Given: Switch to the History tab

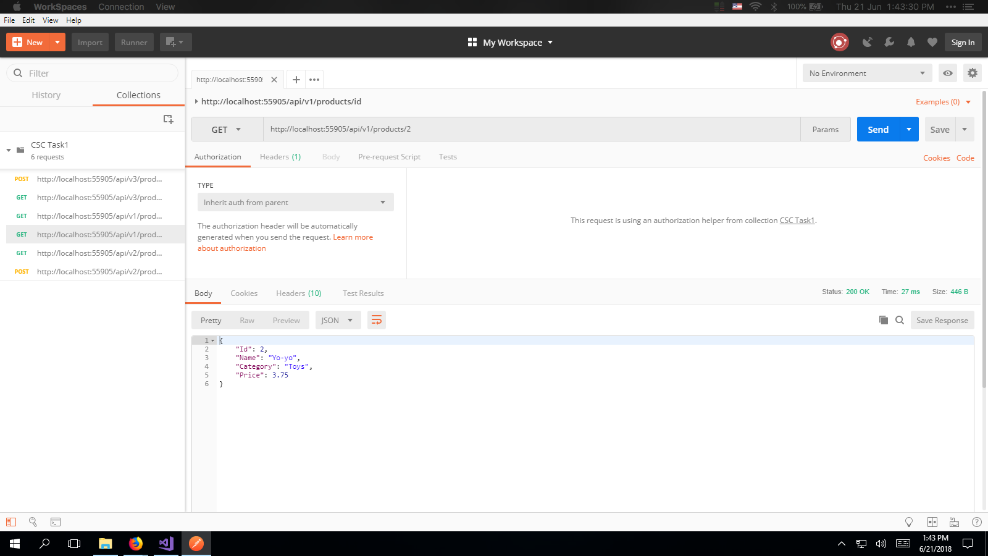Looking at the screenshot, I should tap(46, 95).
